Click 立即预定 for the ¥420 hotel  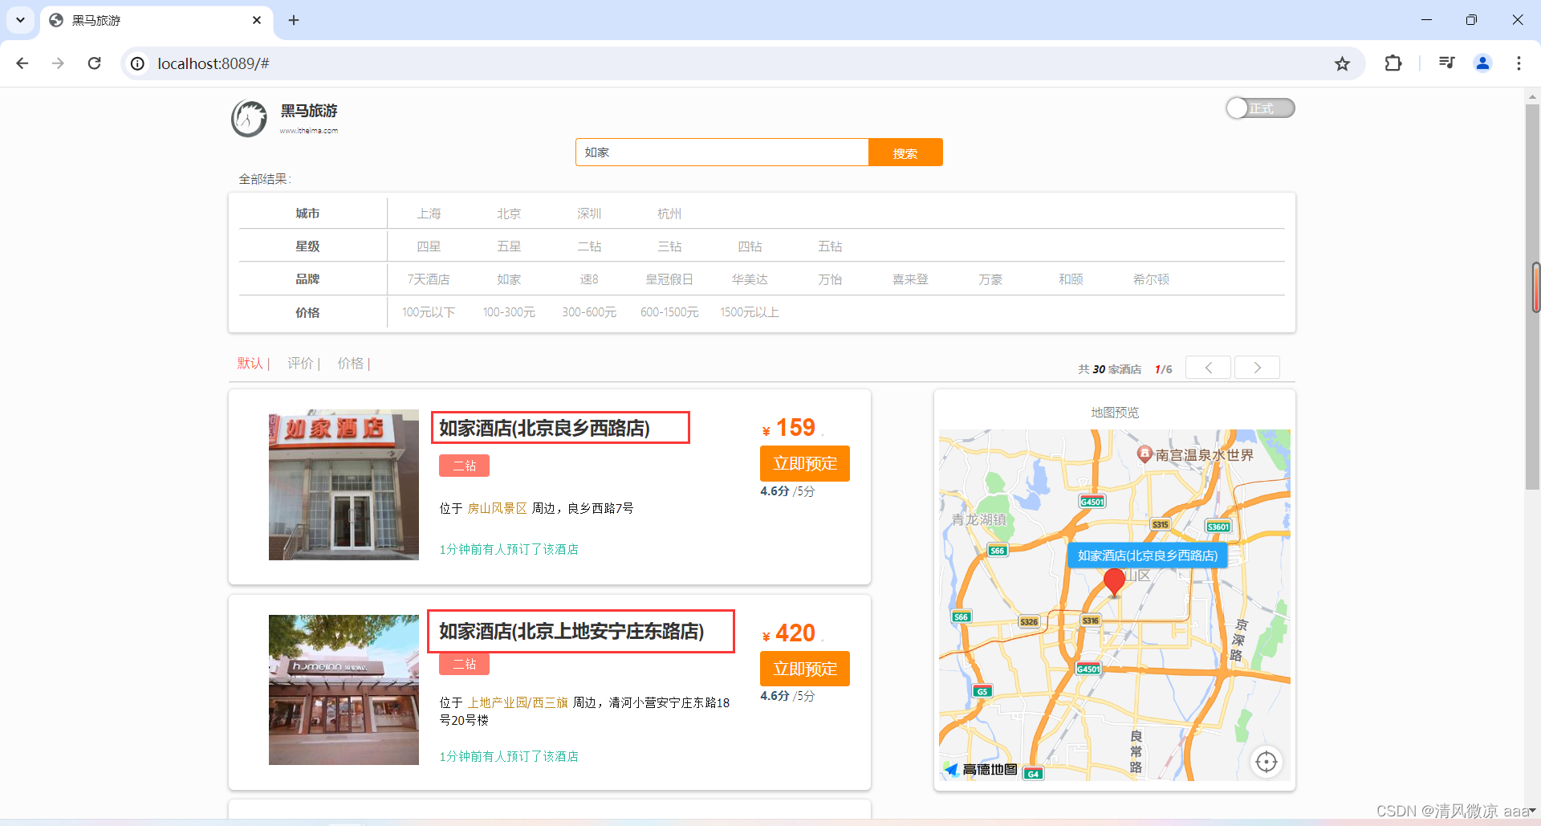805,669
